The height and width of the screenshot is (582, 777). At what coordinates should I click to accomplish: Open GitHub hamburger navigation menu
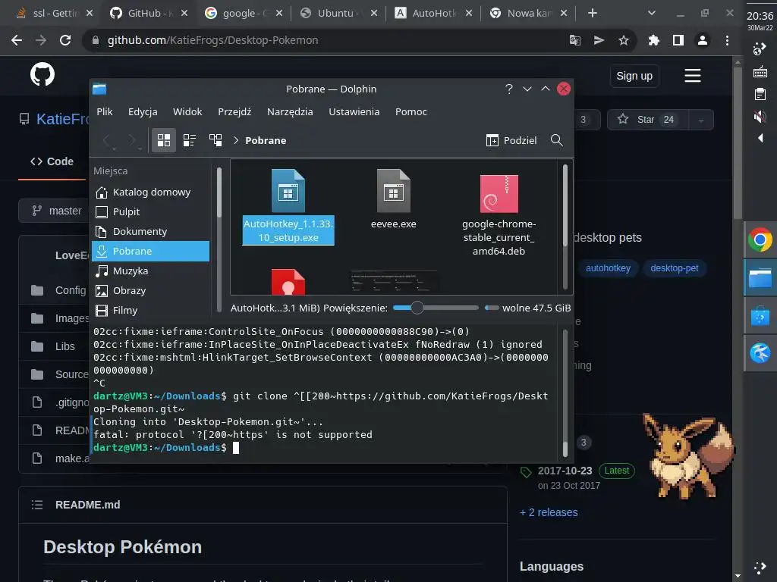[x=692, y=76]
